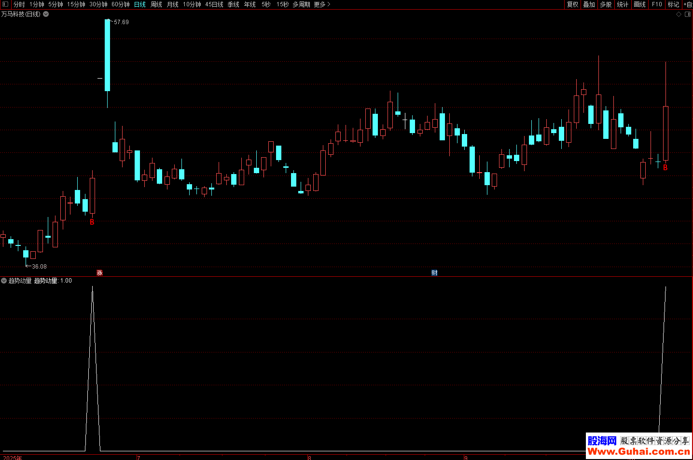Click the red 涨 event marker
693x460 pixels.
pyautogui.click(x=99, y=273)
